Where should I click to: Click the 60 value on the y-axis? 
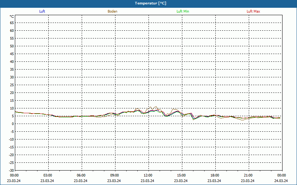pos(12,31)
